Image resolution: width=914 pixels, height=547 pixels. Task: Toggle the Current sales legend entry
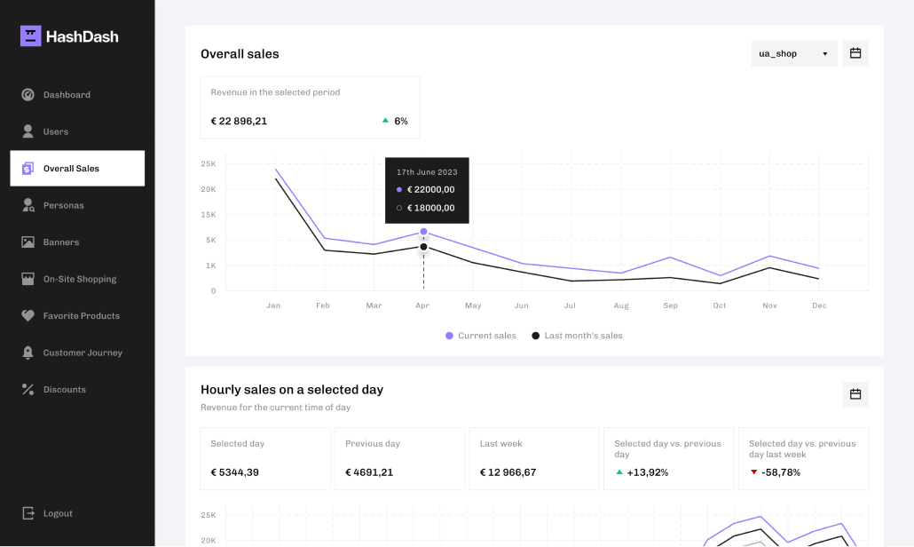coord(480,335)
